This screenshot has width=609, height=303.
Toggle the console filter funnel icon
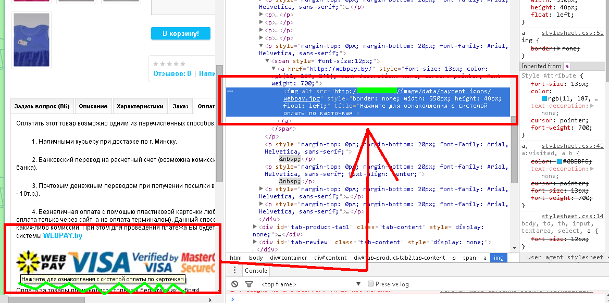coord(250,284)
